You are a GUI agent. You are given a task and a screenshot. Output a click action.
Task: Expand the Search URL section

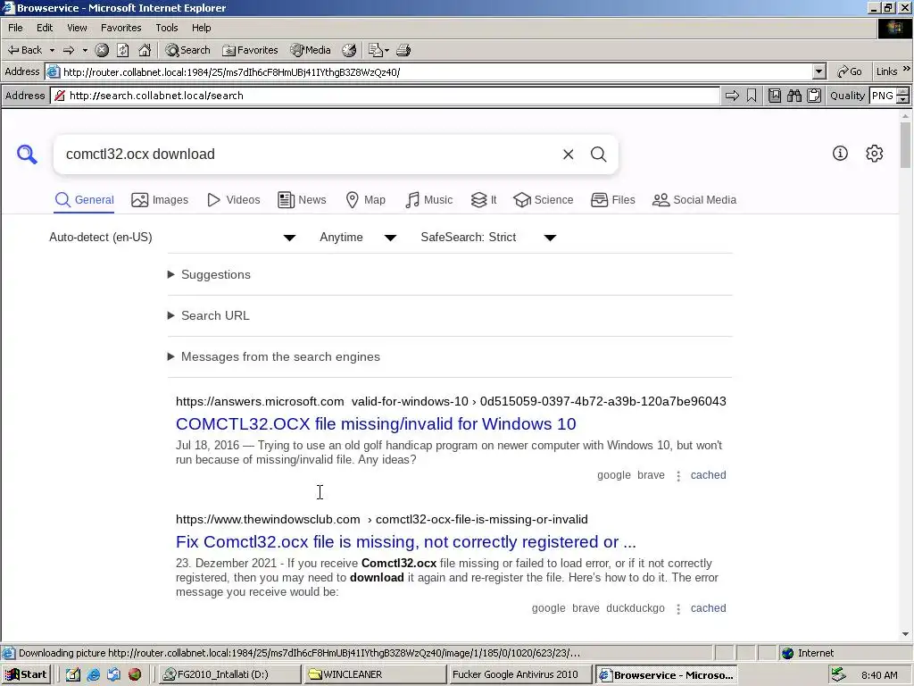tap(209, 315)
